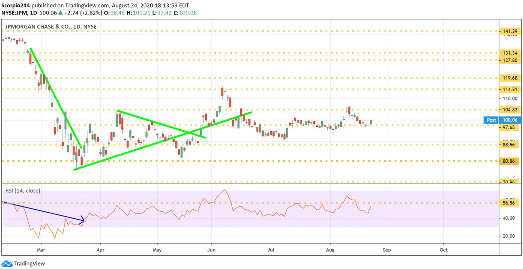Screen dimensions: 523x269
Task: Open the Scorpio244 publisher name
Action: pyautogui.click(x=15, y=6)
